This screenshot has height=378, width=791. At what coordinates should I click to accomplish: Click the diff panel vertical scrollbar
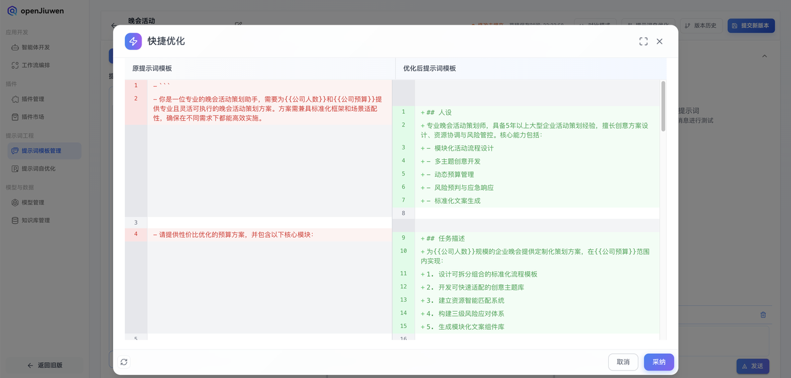click(664, 106)
